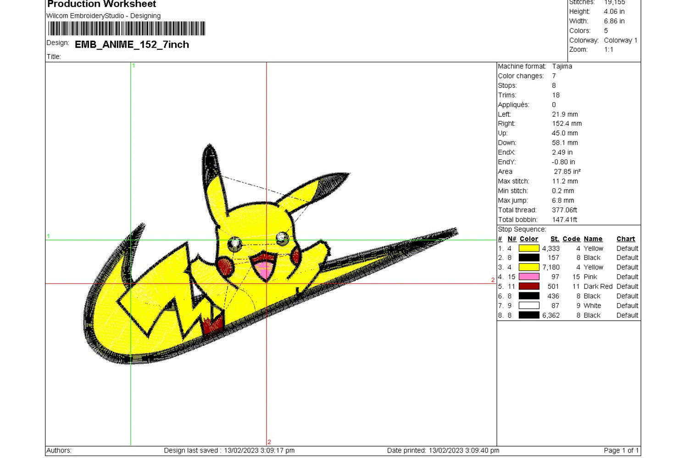
Task: Click the EndY value -0.80 in
Action: (564, 162)
